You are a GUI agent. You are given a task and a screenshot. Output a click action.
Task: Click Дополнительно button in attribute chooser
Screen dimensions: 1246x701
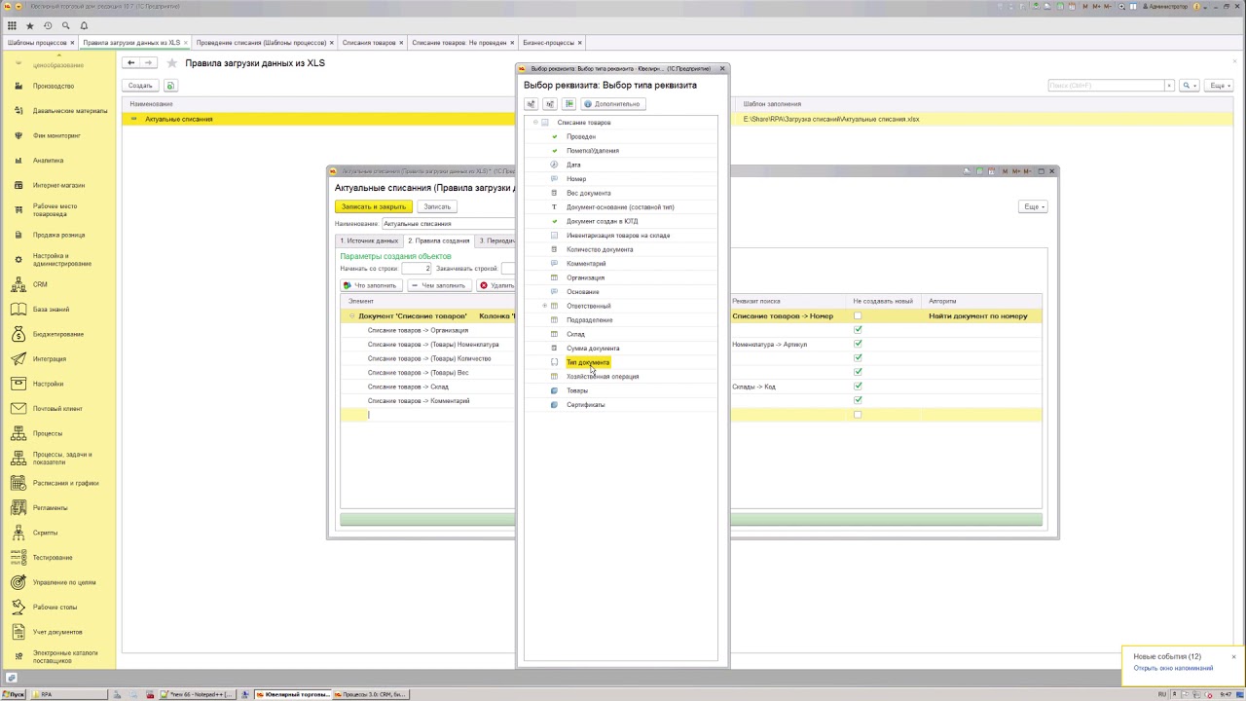[612, 103]
